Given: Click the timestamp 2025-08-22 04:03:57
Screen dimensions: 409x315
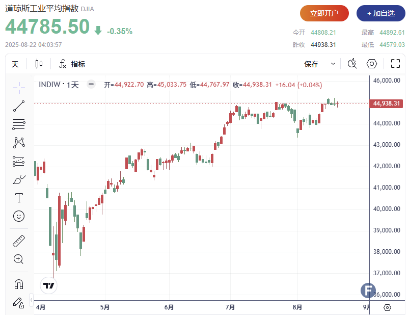Looking at the screenshot, I should [34, 45].
